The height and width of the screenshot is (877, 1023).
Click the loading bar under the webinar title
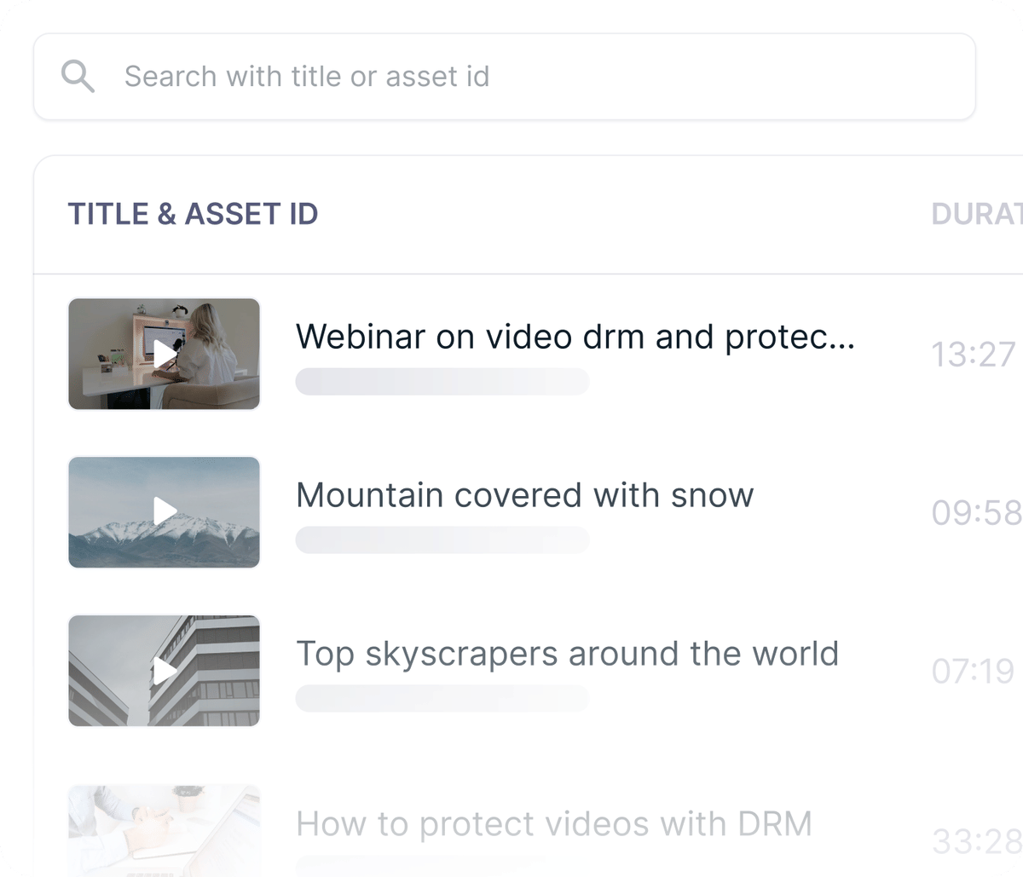tap(442, 381)
